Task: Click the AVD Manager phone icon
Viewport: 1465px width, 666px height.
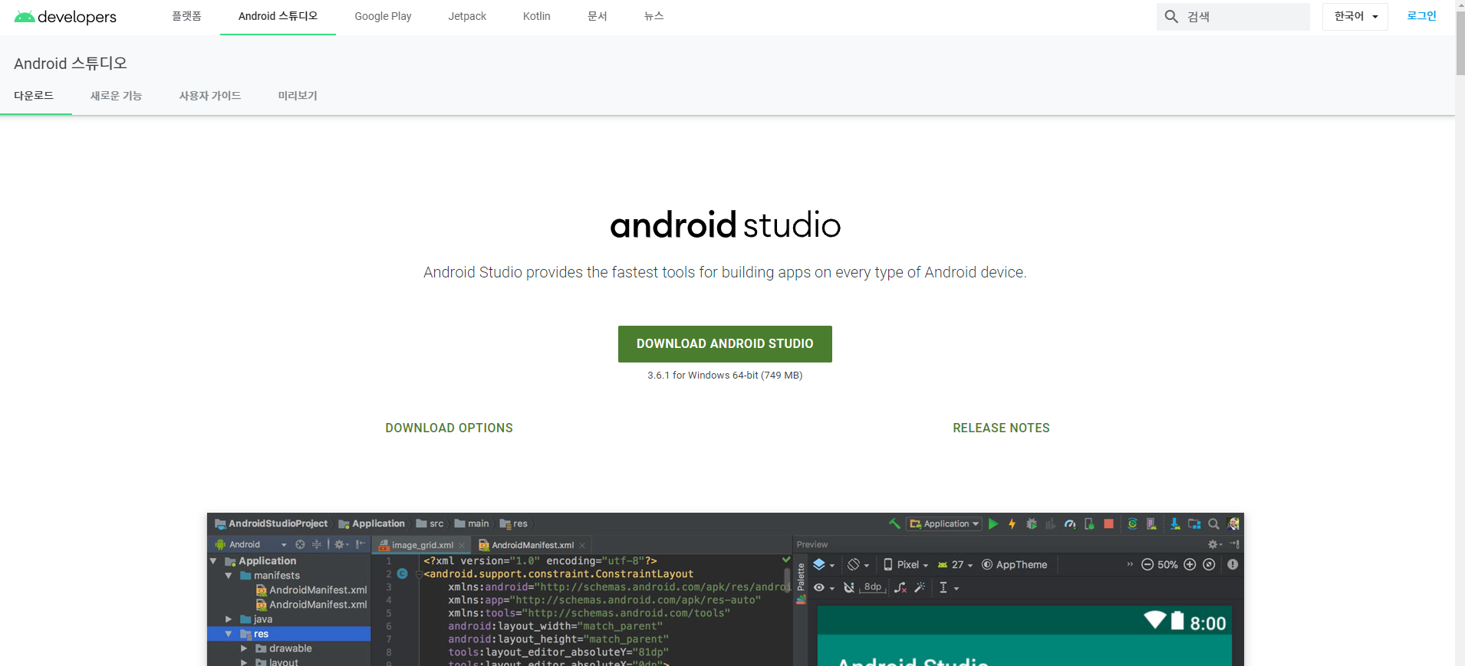Action: pos(1151,523)
